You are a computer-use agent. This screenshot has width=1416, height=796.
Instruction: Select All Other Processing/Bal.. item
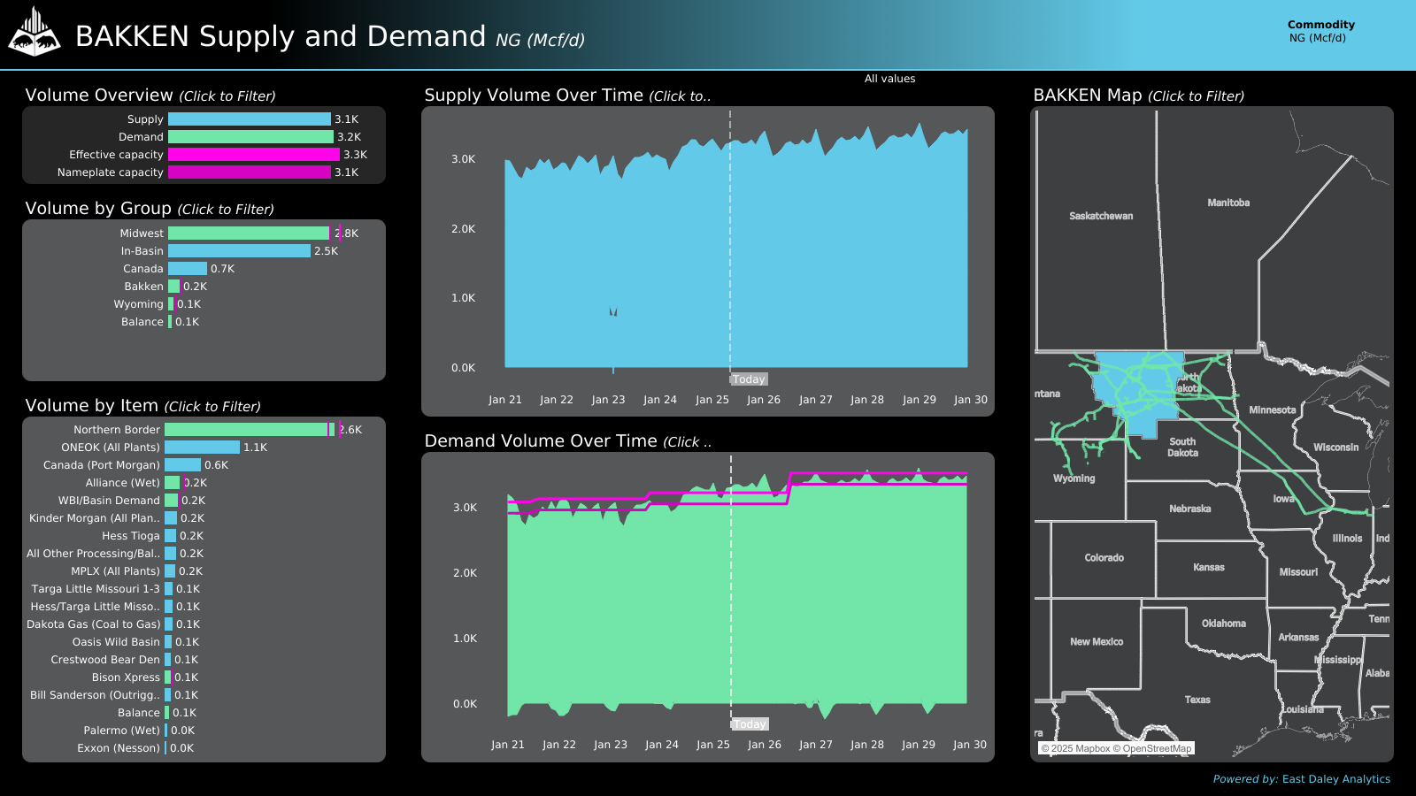[93, 554]
